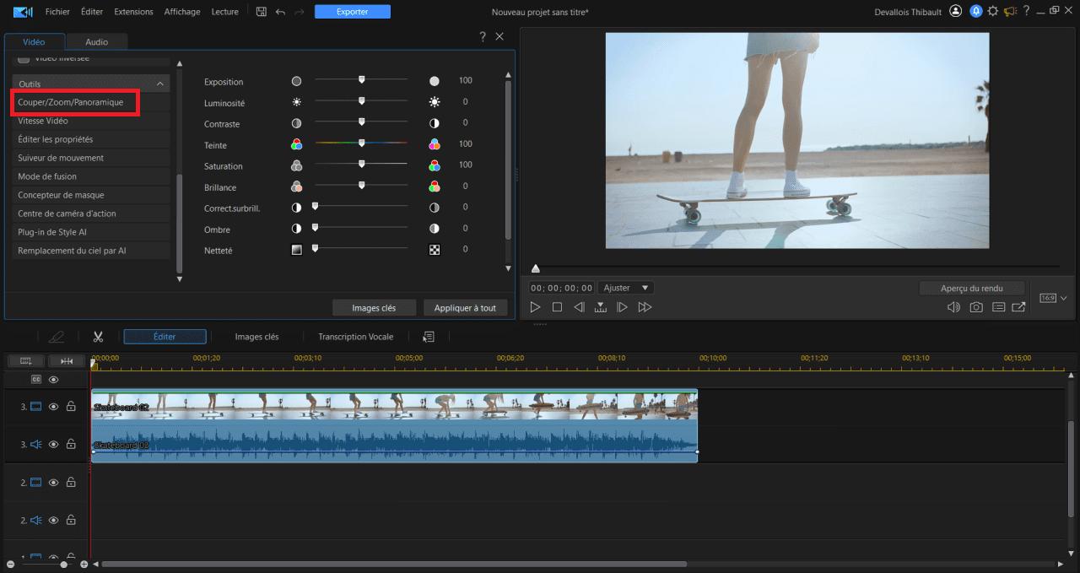Open the user account profile icon
The height and width of the screenshot is (573, 1080).
(955, 12)
